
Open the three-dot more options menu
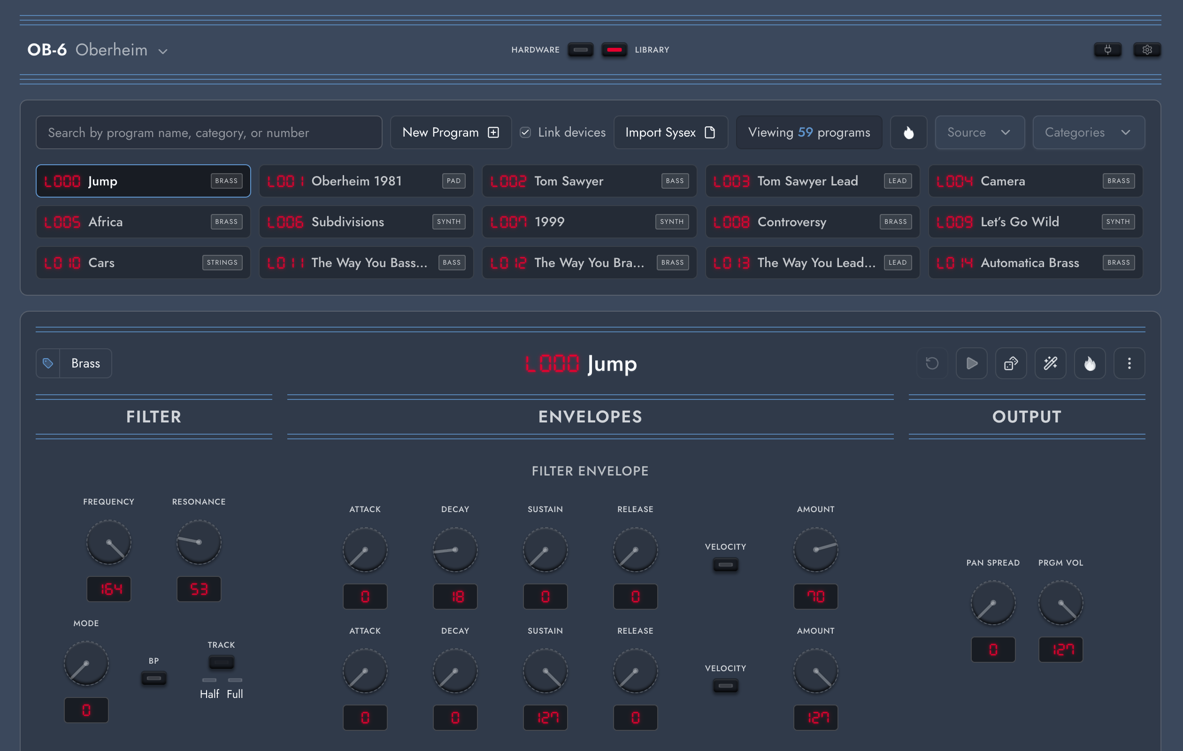click(1129, 363)
